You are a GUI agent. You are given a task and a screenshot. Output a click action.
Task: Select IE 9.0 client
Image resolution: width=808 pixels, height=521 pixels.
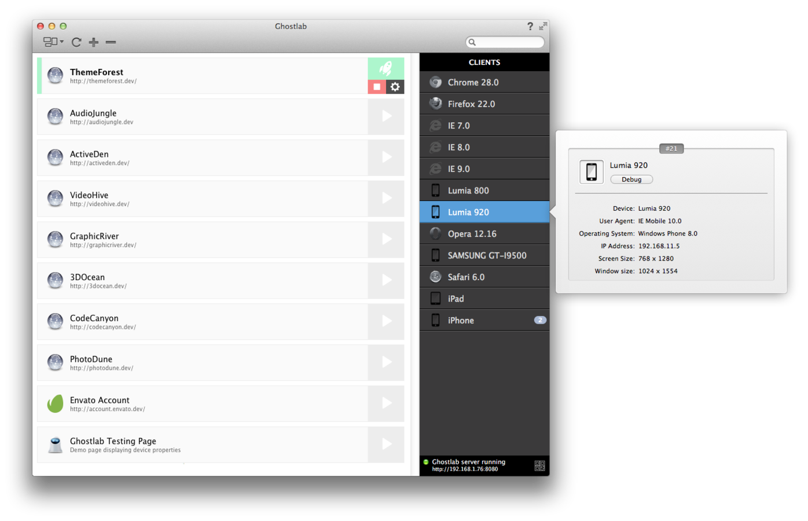484,169
